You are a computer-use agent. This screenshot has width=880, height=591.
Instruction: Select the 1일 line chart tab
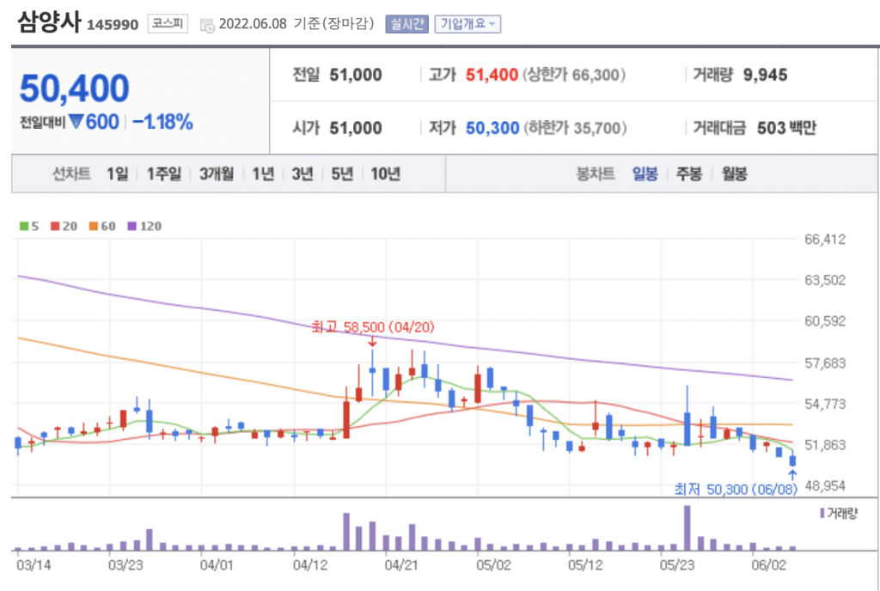(117, 174)
